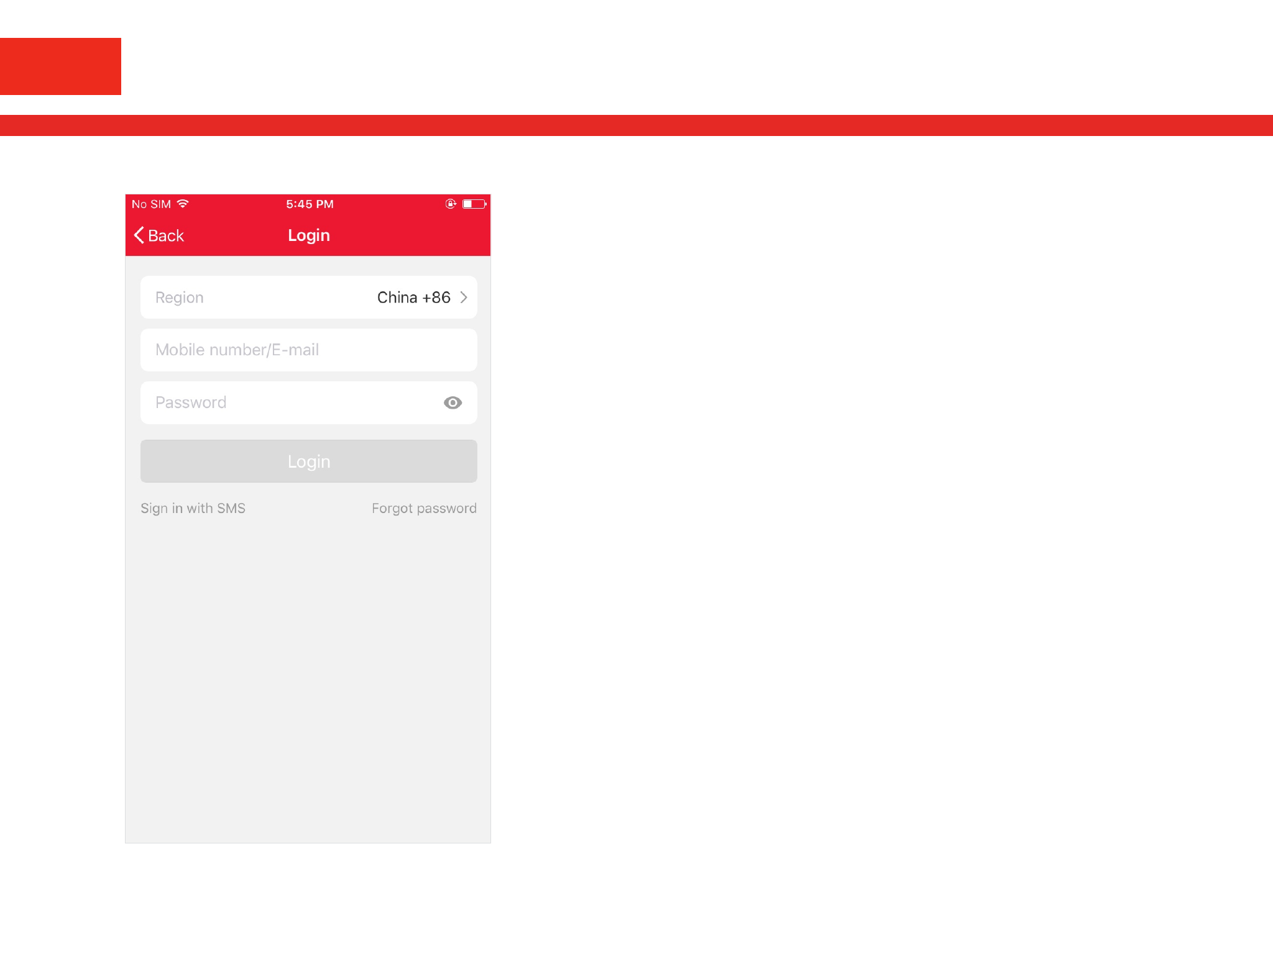1273x954 pixels.
Task: Open Sign in with SMS option
Action: (193, 509)
